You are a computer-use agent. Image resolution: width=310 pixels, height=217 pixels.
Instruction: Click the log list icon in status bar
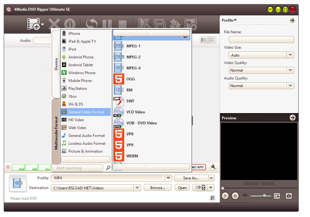[x=212, y=198]
